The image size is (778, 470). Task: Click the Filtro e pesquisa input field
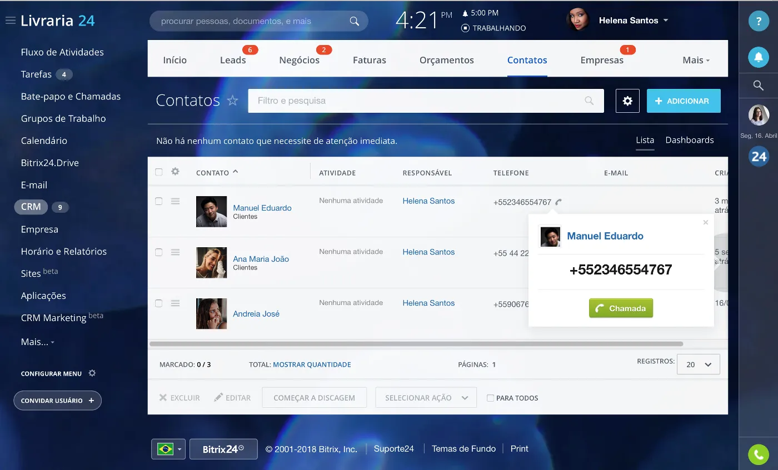pos(426,101)
